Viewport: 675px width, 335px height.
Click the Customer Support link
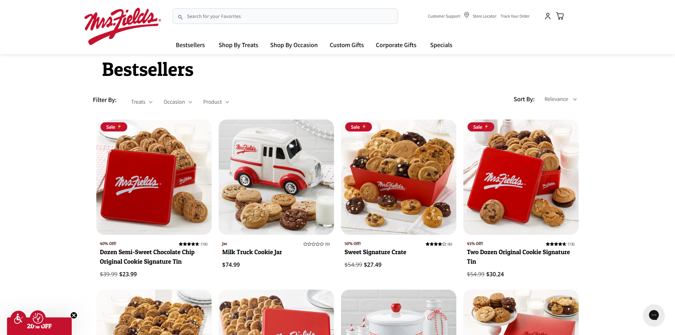tap(444, 16)
